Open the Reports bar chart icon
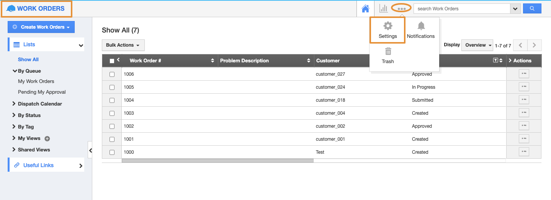 point(383,8)
